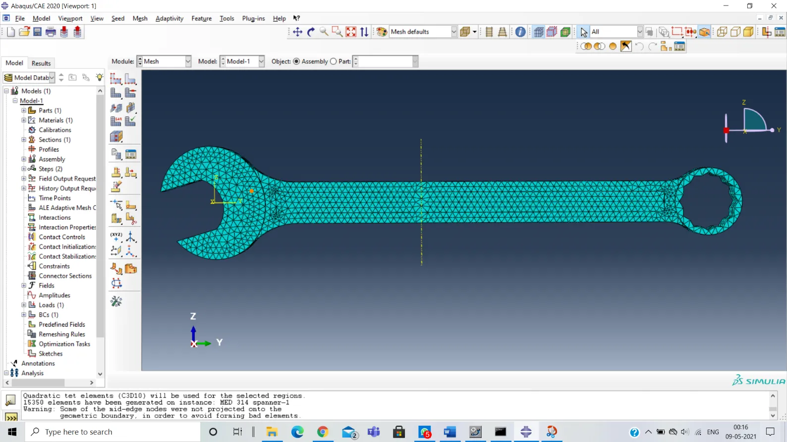Select the Assembly object radio button

point(296,61)
